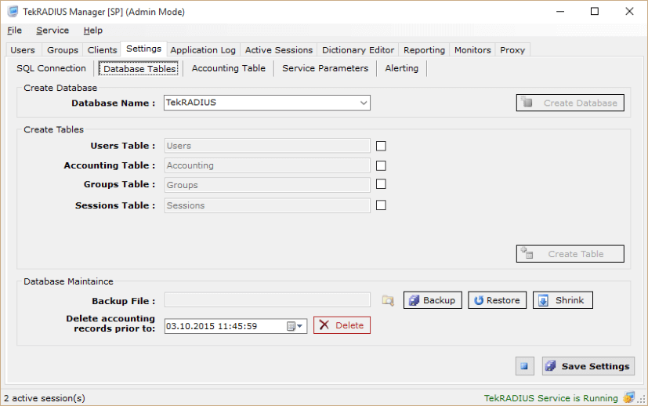This screenshot has height=406, width=648.
Task: Close the TekRADIUS Manager window
Action: 629,11
